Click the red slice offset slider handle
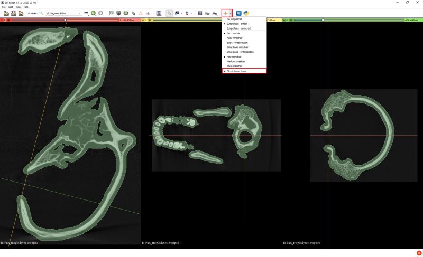Screen dimensions: 423x257 [x=65, y=20]
